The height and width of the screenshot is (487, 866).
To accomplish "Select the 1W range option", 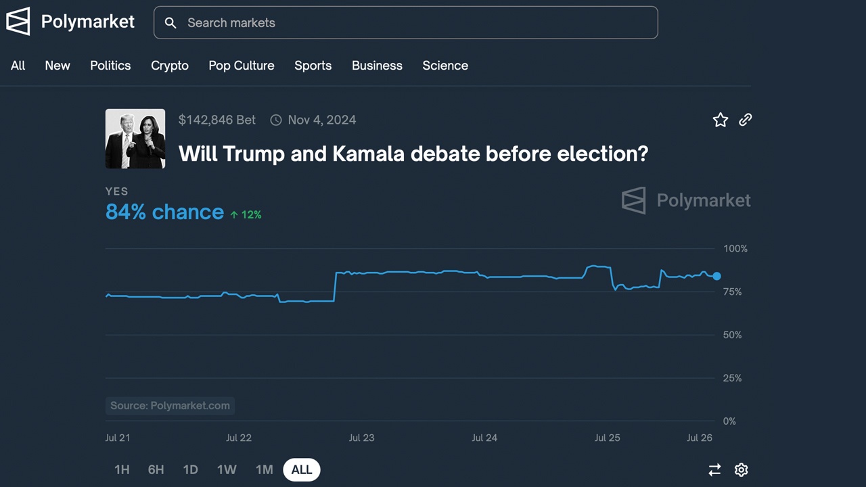I will point(227,469).
